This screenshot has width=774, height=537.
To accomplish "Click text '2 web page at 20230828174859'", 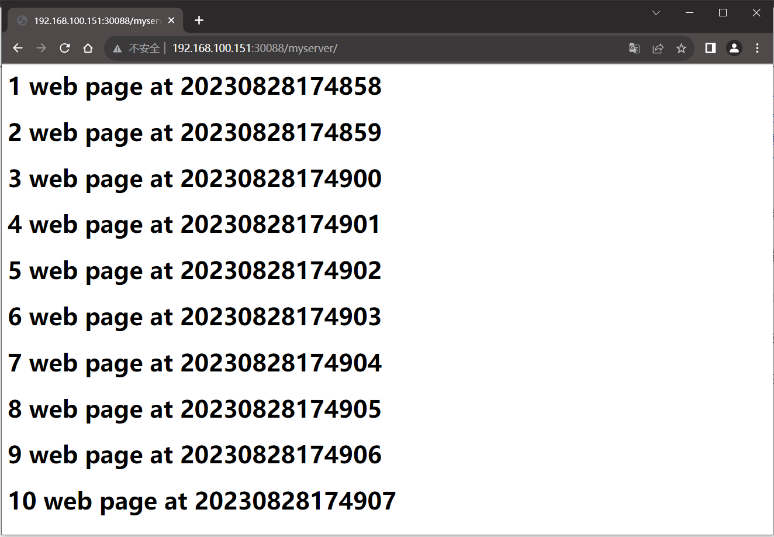I will pyautogui.click(x=195, y=133).
